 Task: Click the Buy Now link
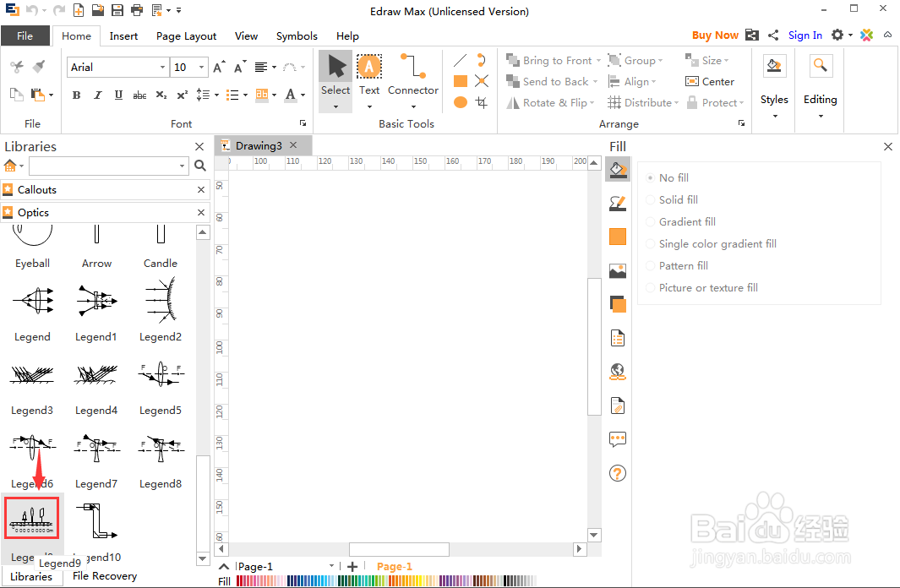715,35
